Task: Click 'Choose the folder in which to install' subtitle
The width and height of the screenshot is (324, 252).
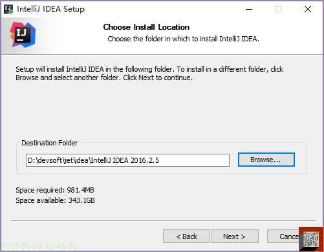Action: 183,39
